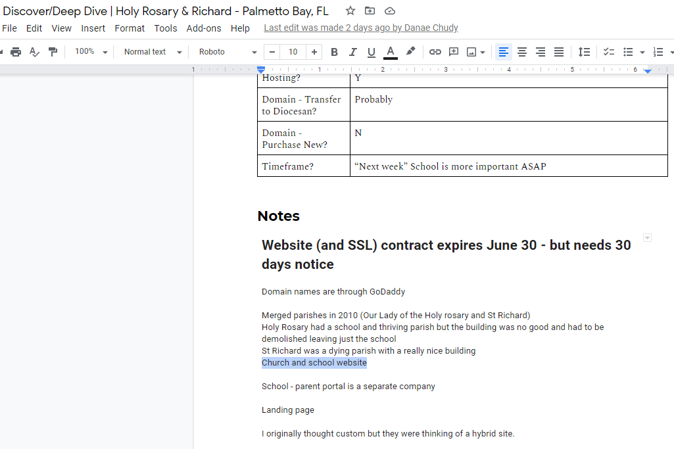Image resolution: width=674 pixels, height=449 pixels.
Task: Open the zoom level dropdown at 100%
Action: [x=91, y=52]
